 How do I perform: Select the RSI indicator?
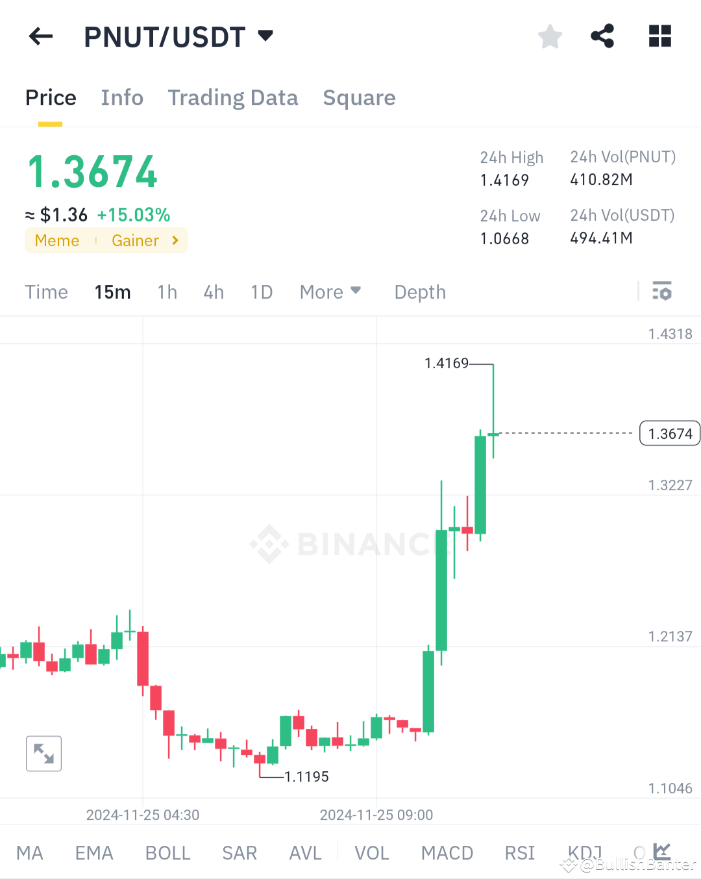click(519, 852)
